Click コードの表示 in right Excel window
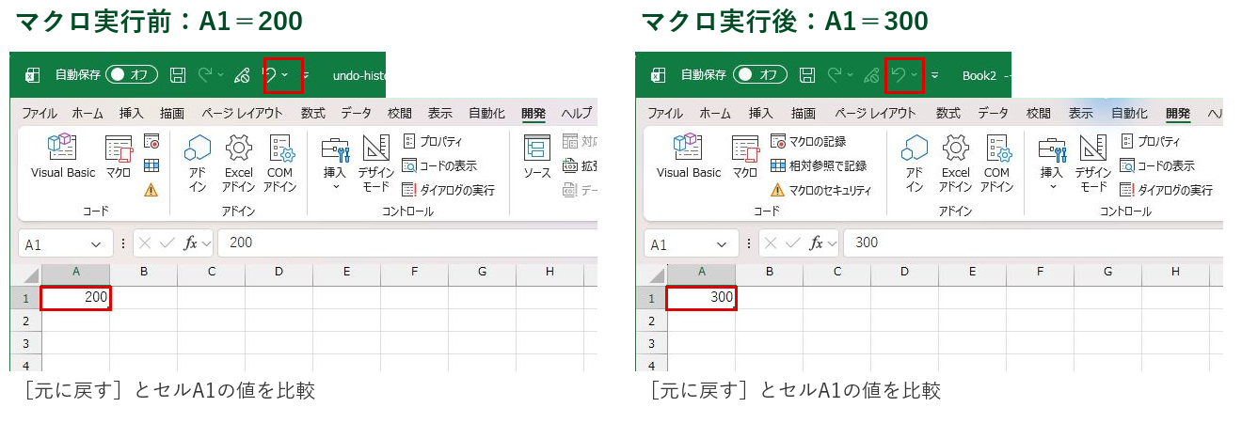1242x423 pixels. 1156,165
